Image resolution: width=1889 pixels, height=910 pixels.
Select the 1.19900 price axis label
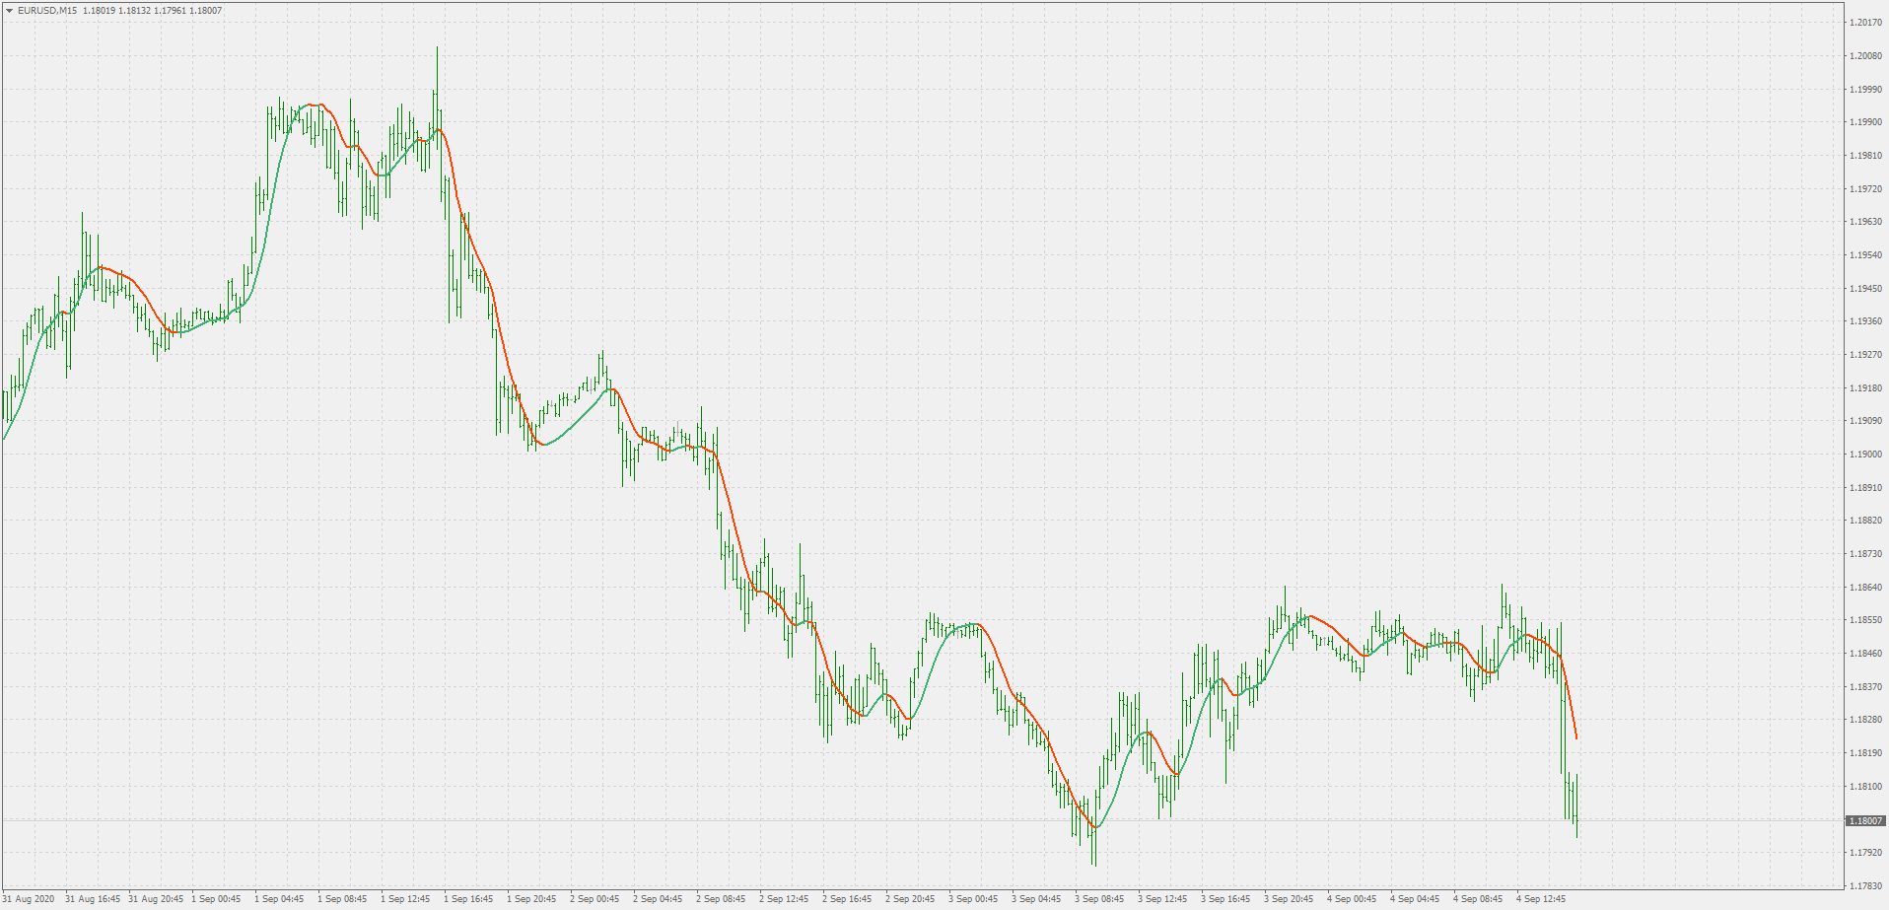[x=1864, y=120]
